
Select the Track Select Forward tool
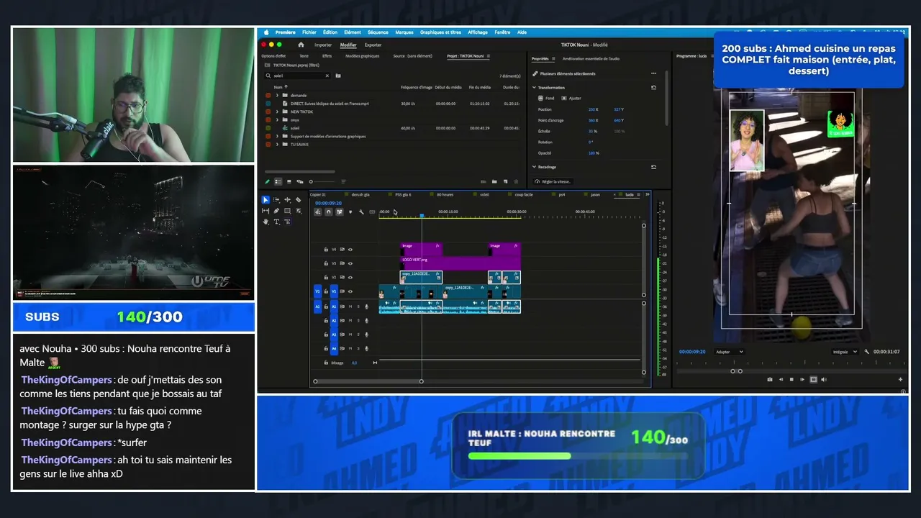coord(276,200)
